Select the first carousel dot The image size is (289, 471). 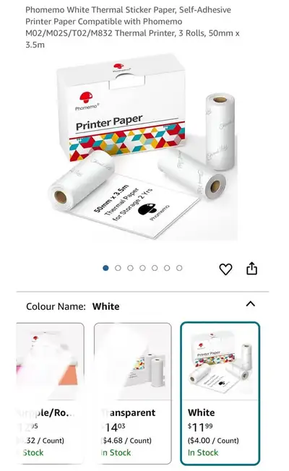click(105, 268)
